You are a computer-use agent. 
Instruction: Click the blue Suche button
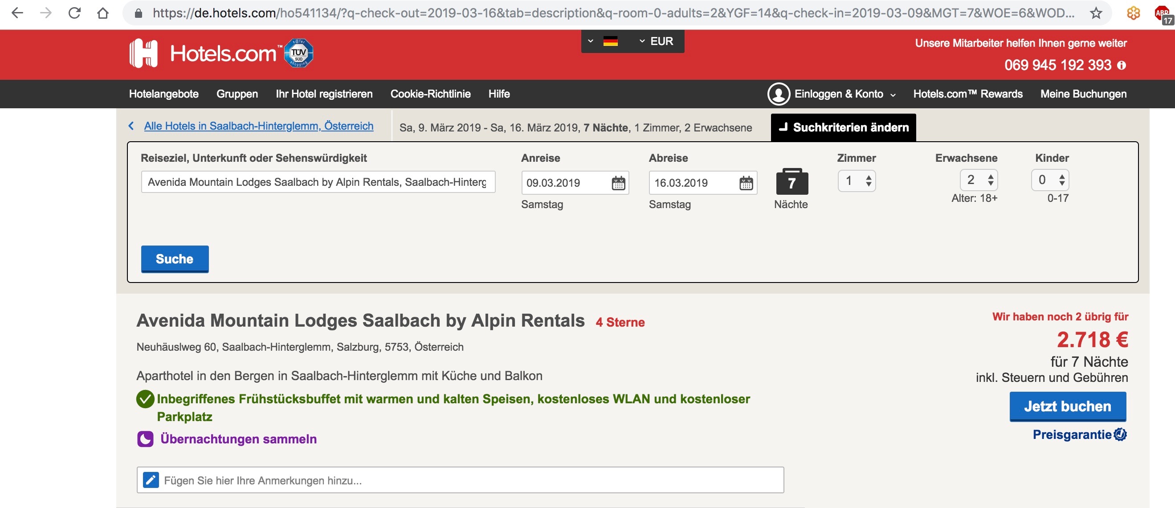pyautogui.click(x=175, y=259)
